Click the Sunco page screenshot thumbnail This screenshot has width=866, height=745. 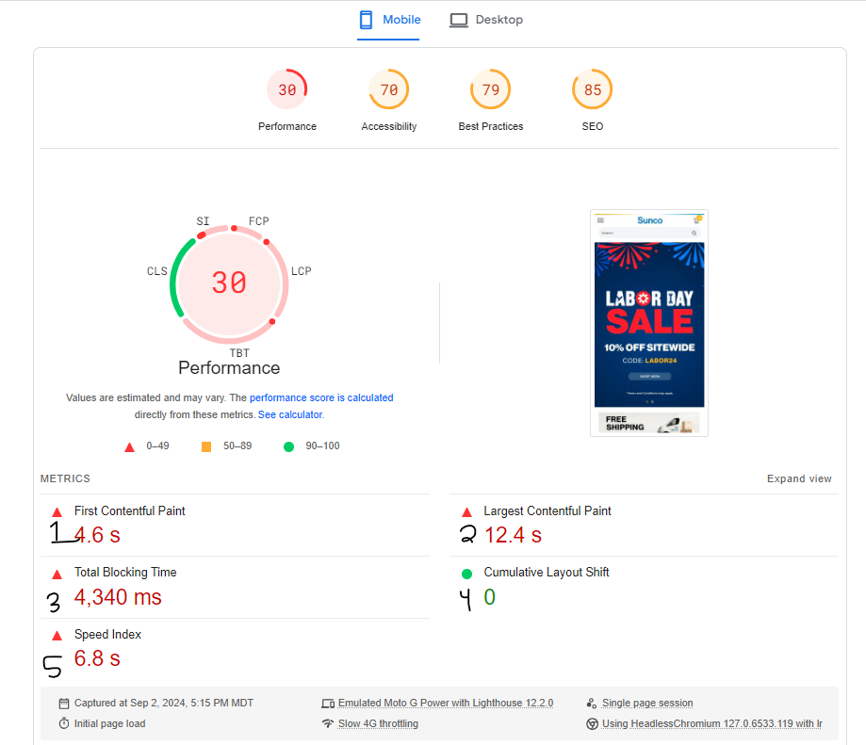(x=649, y=323)
